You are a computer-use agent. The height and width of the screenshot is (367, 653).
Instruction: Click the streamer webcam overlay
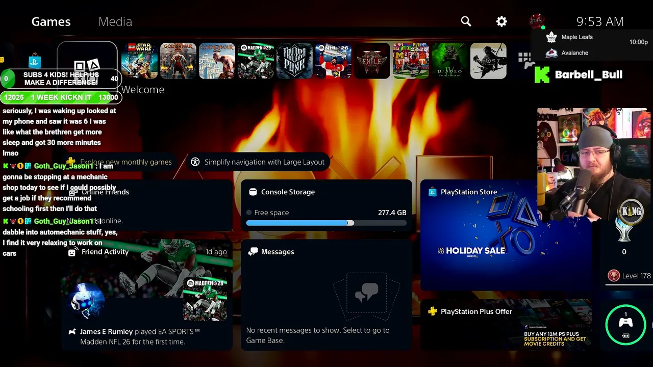tap(593, 164)
